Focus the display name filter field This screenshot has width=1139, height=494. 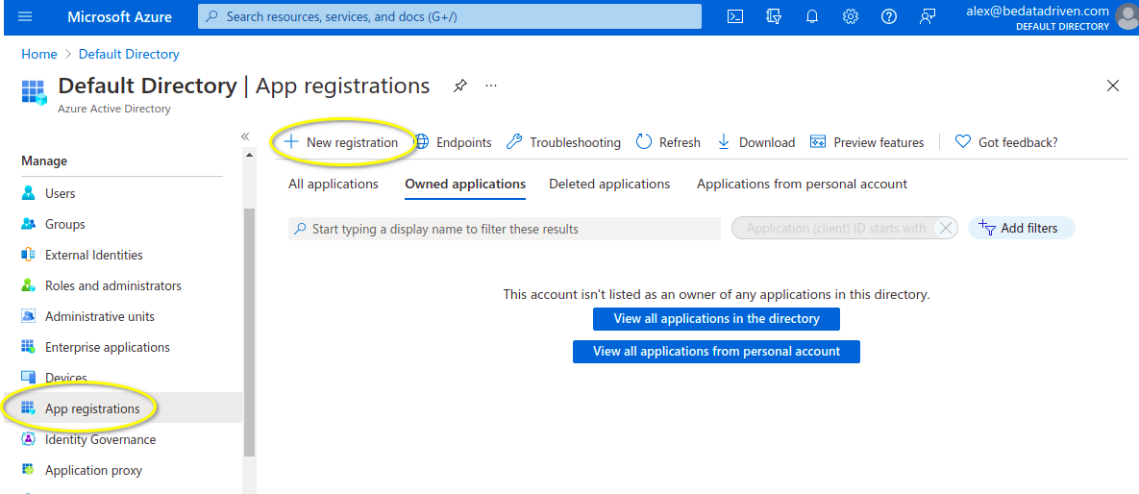(x=504, y=229)
